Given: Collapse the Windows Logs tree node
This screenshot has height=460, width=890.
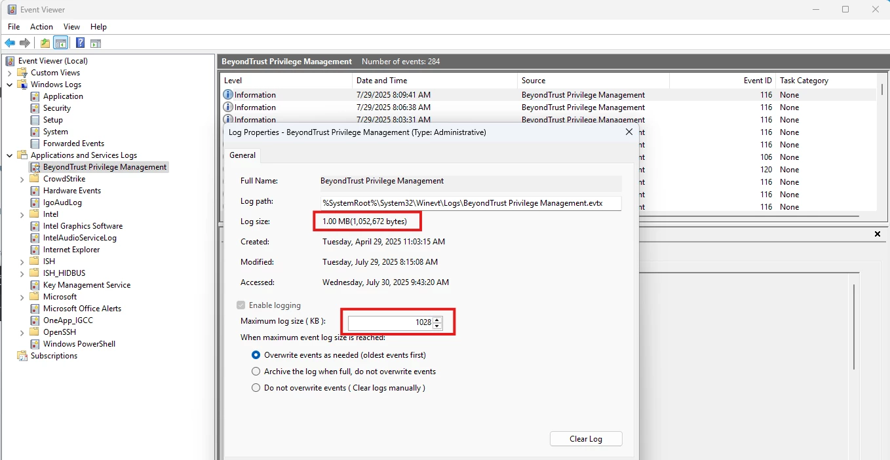Looking at the screenshot, I should [x=10, y=85].
